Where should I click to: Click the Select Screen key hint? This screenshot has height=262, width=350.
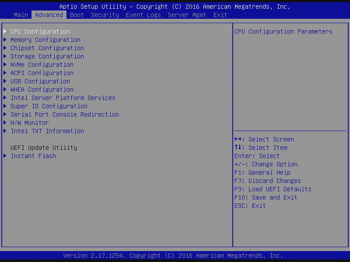coord(264,139)
